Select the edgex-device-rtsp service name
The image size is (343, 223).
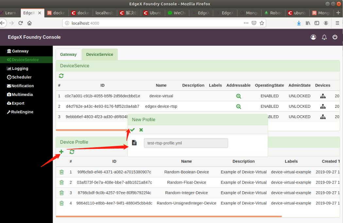[x=161, y=106]
